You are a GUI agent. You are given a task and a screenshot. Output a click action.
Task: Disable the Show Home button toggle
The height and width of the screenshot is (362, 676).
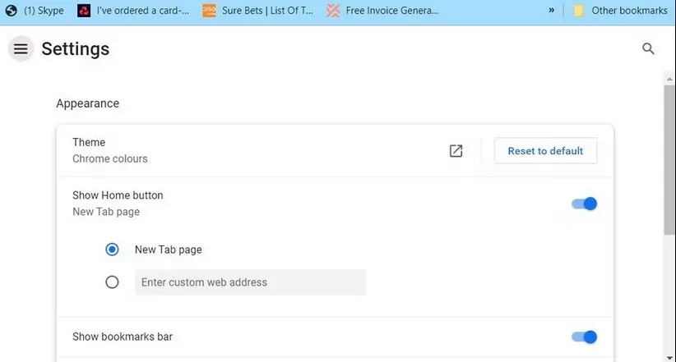[x=584, y=204]
